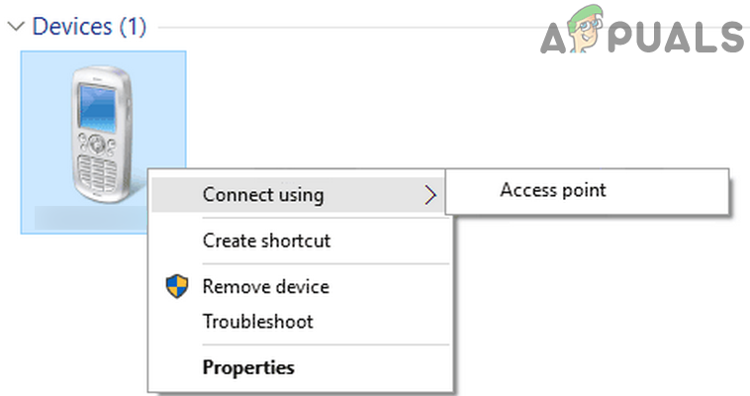Open the Connect using menu entry
The height and width of the screenshot is (396, 750).
(263, 194)
